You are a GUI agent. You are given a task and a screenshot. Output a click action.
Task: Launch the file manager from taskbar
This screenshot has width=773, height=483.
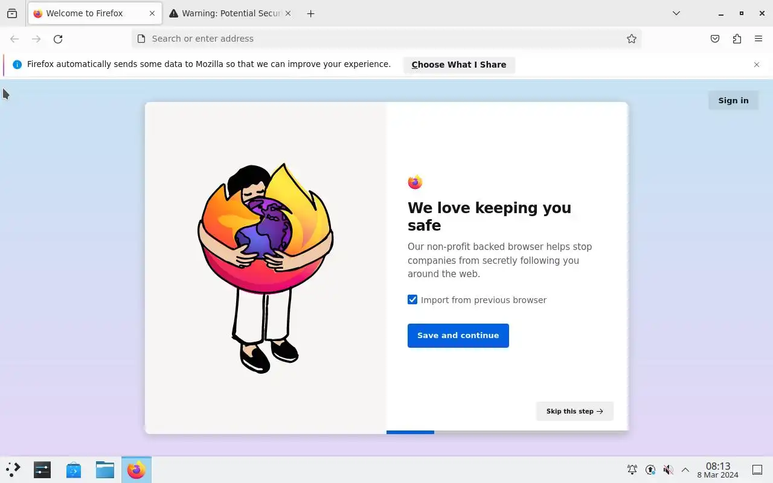(x=105, y=470)
